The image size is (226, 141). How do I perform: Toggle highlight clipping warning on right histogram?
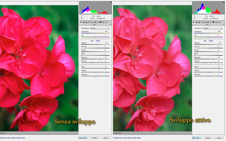point(223,2)
